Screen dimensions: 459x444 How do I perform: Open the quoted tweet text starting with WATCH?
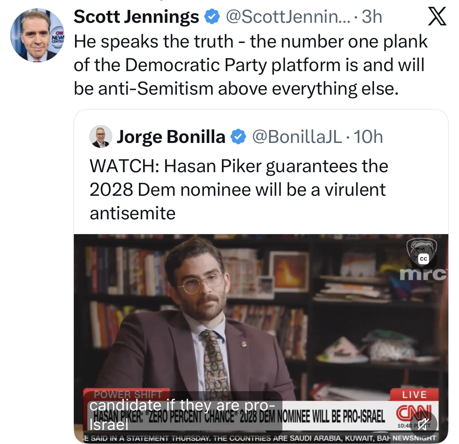click(x=239, y=189)
